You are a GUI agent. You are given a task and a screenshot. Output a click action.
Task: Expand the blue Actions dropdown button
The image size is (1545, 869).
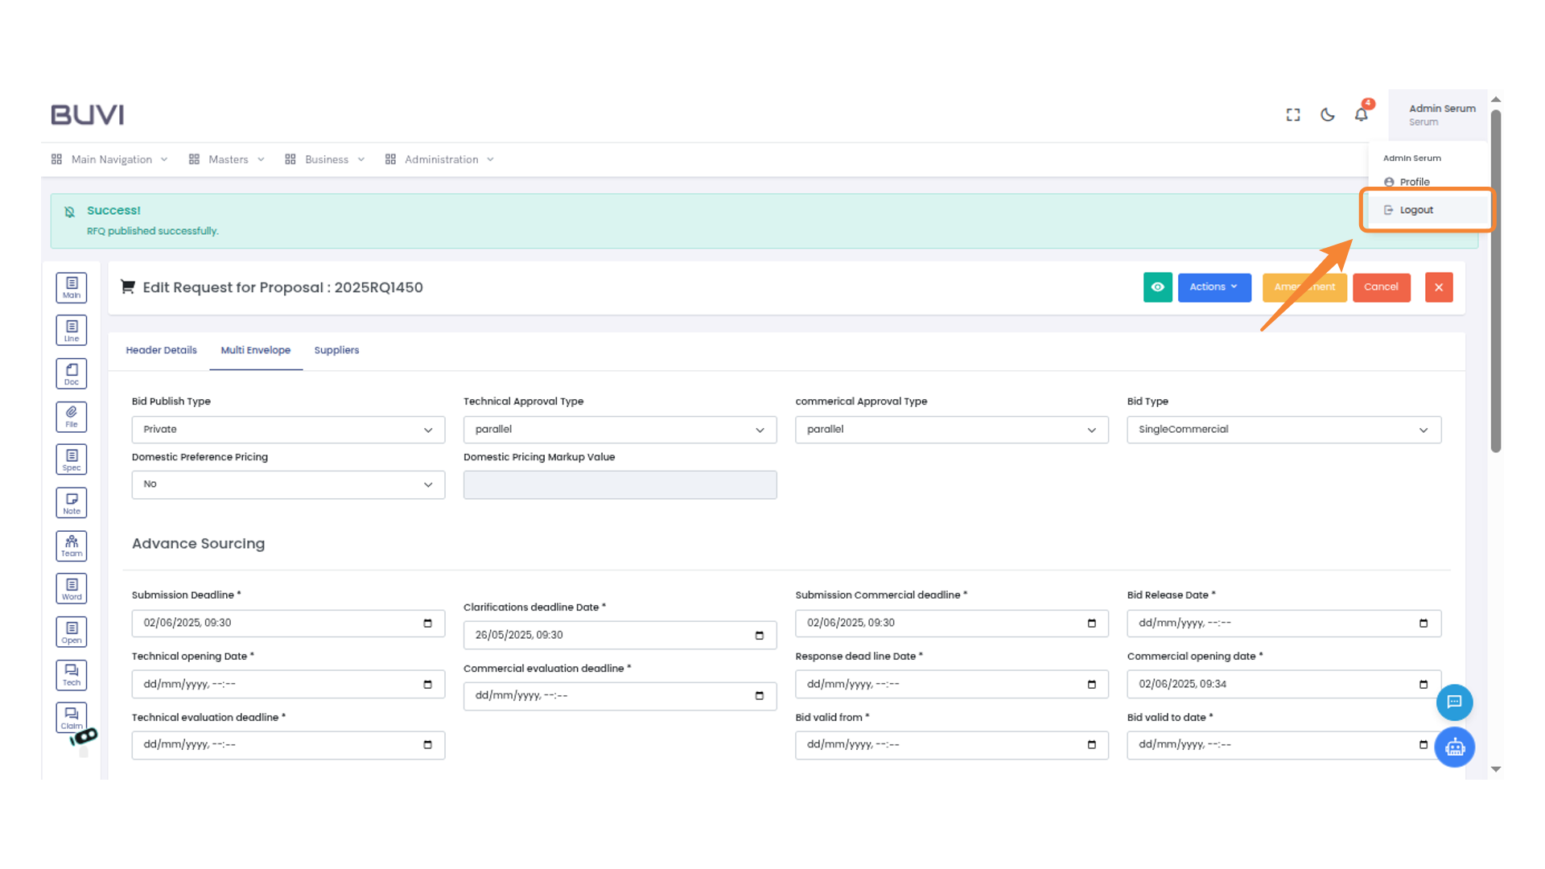tap(1213, 287)
